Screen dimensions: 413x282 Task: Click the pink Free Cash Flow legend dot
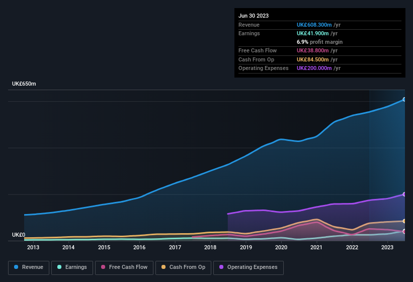pos(104,267)
